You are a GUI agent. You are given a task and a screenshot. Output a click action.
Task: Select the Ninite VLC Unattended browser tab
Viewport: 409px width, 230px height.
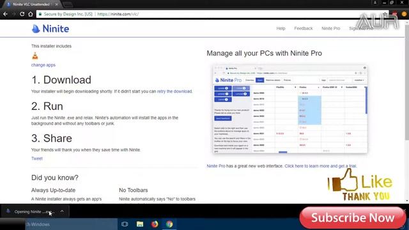pos(31,4)
